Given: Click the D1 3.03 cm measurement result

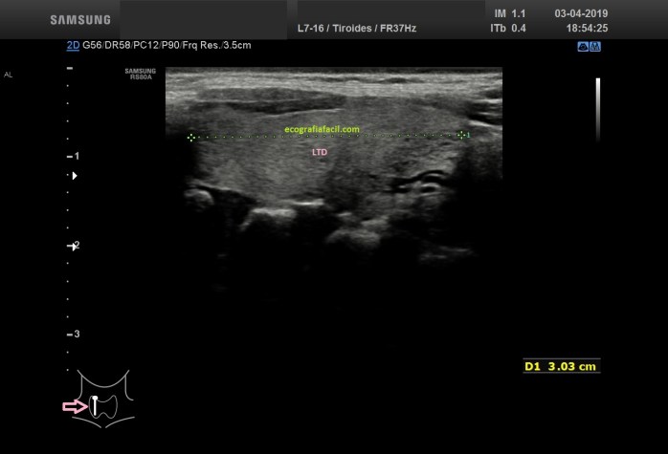Looking at the screenshot, I should 561,366.
